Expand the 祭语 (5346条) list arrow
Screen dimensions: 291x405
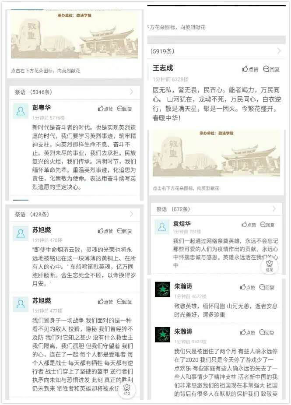tap(132, 92)
